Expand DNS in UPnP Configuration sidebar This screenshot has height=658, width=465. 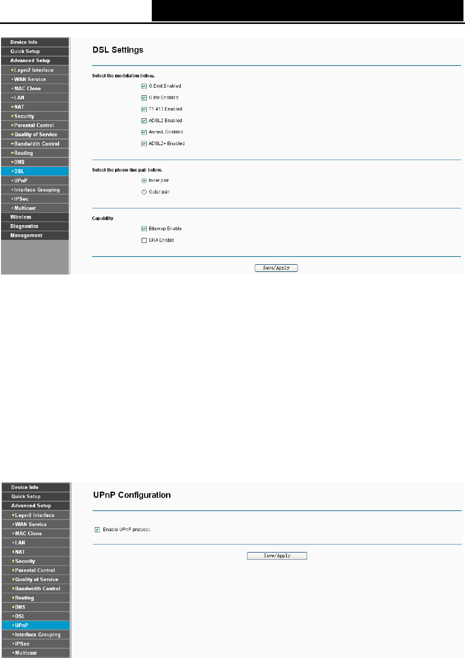tap(35, 607)
